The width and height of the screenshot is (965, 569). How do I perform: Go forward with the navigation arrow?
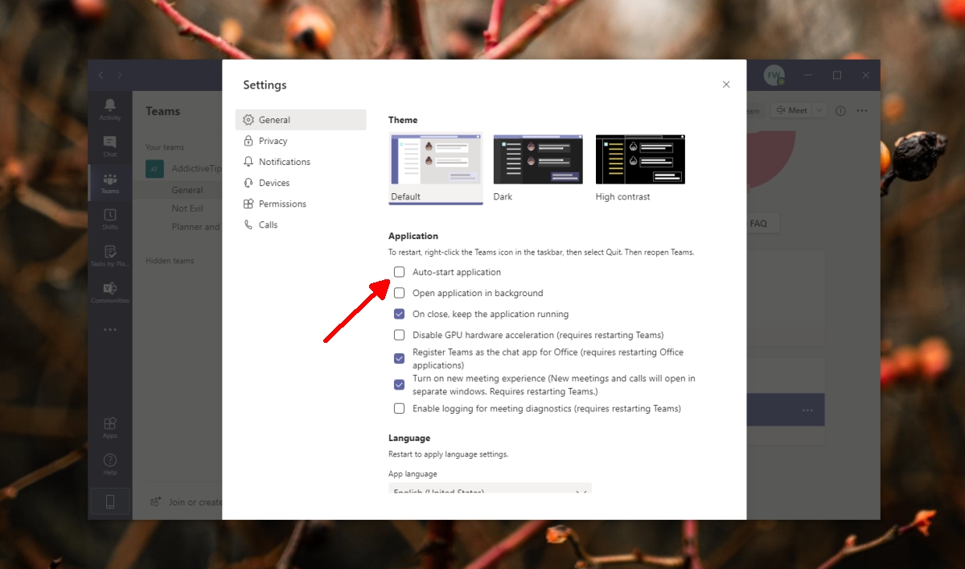120,75
